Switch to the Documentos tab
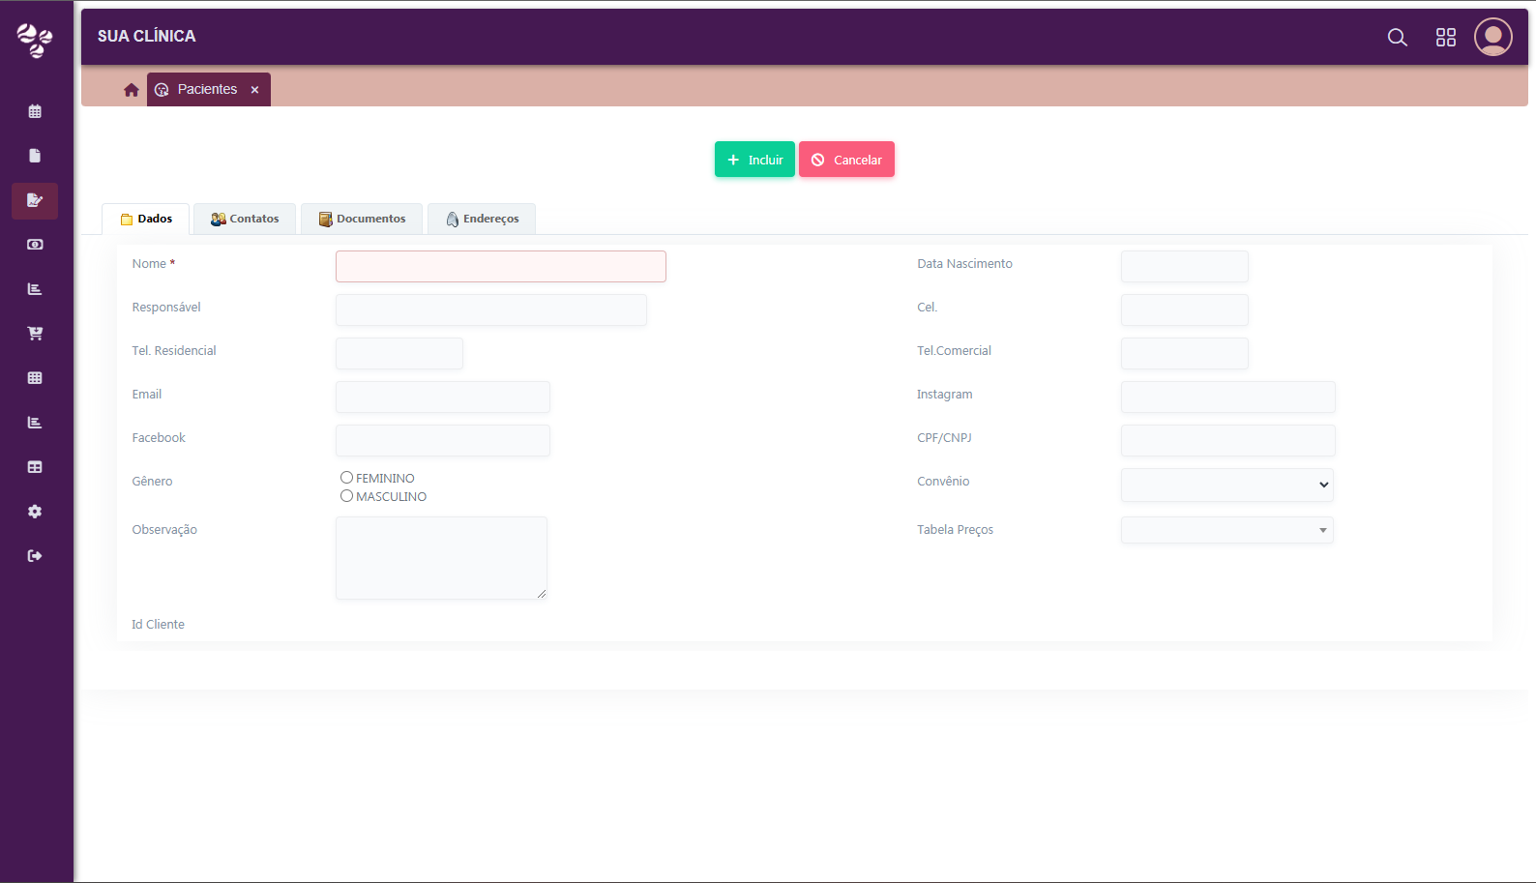1536x883 pixels. (x=362, y=219)
